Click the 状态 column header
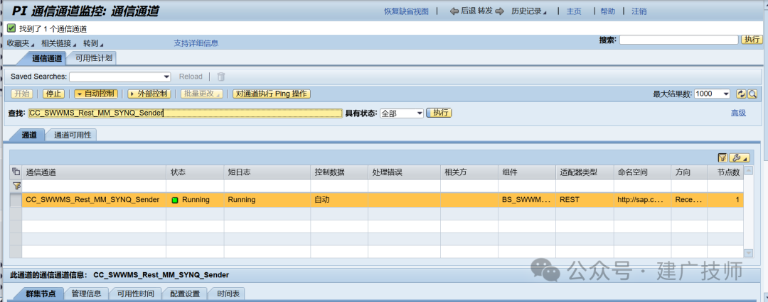 click(x=195, y=172)
